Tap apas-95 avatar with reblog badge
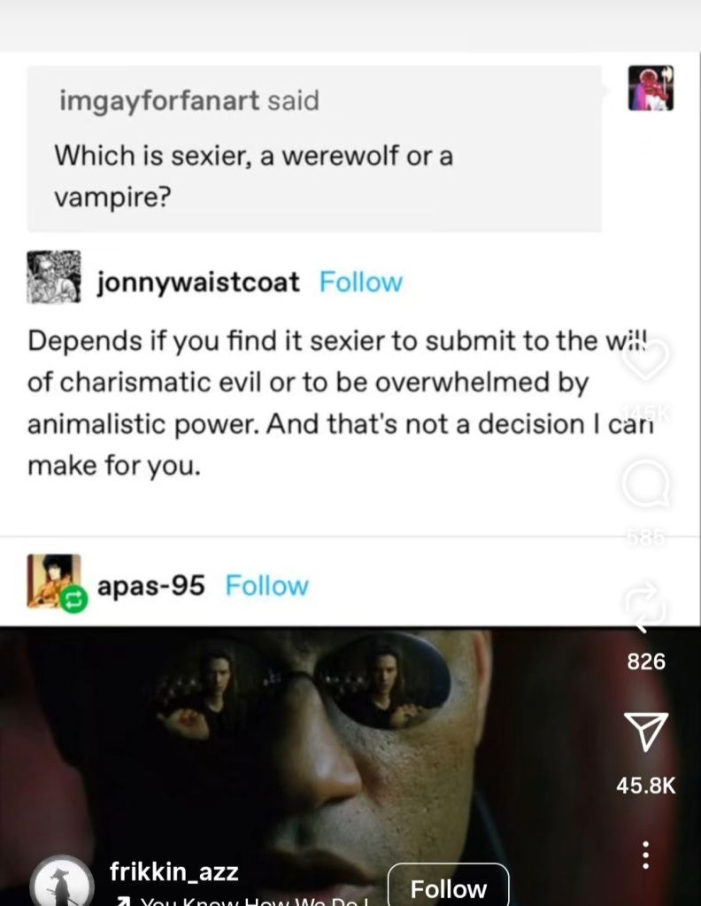701x906 pixels. pyautogui.click(x=56, y=583)
